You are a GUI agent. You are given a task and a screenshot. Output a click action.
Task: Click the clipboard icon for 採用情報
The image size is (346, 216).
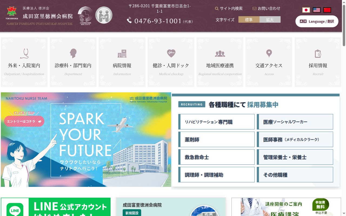(318, 53)
